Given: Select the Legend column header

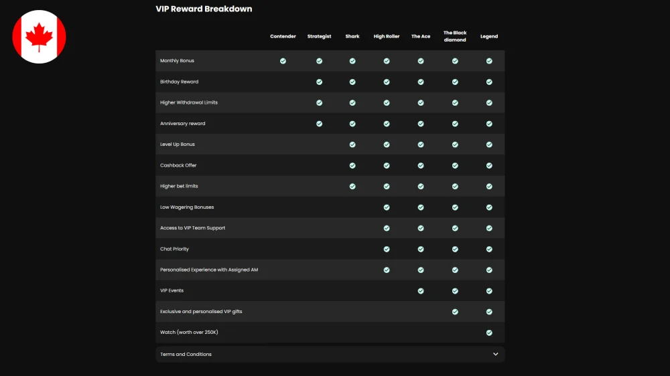Looking at the screenshot, I should [489, 36].
